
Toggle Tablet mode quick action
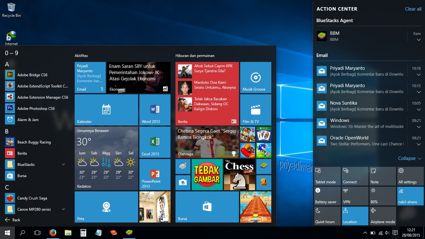point(327,176)
